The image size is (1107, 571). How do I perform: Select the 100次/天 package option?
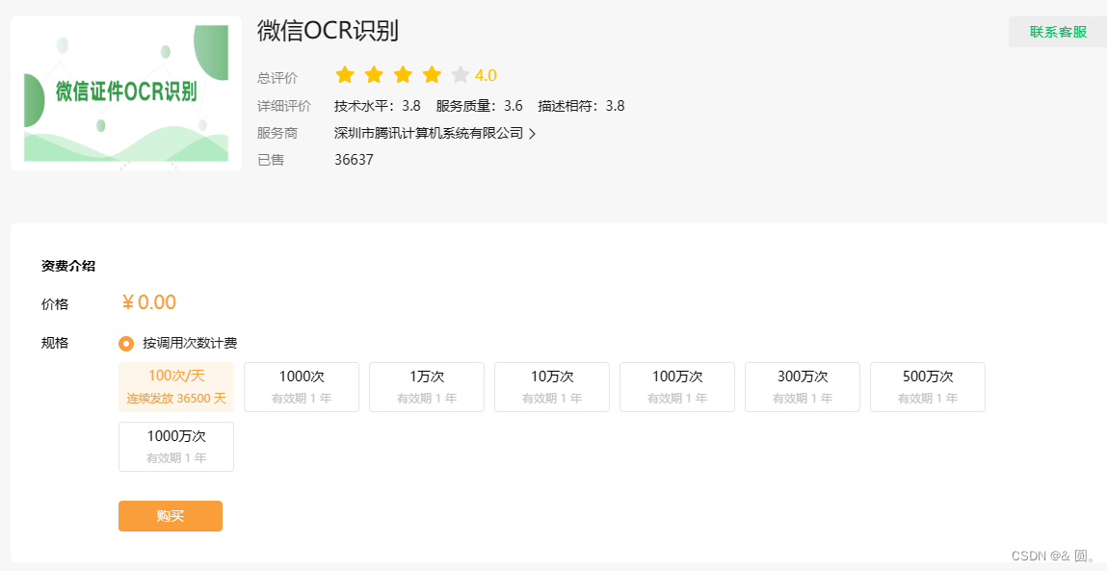[x=176, y=387]
